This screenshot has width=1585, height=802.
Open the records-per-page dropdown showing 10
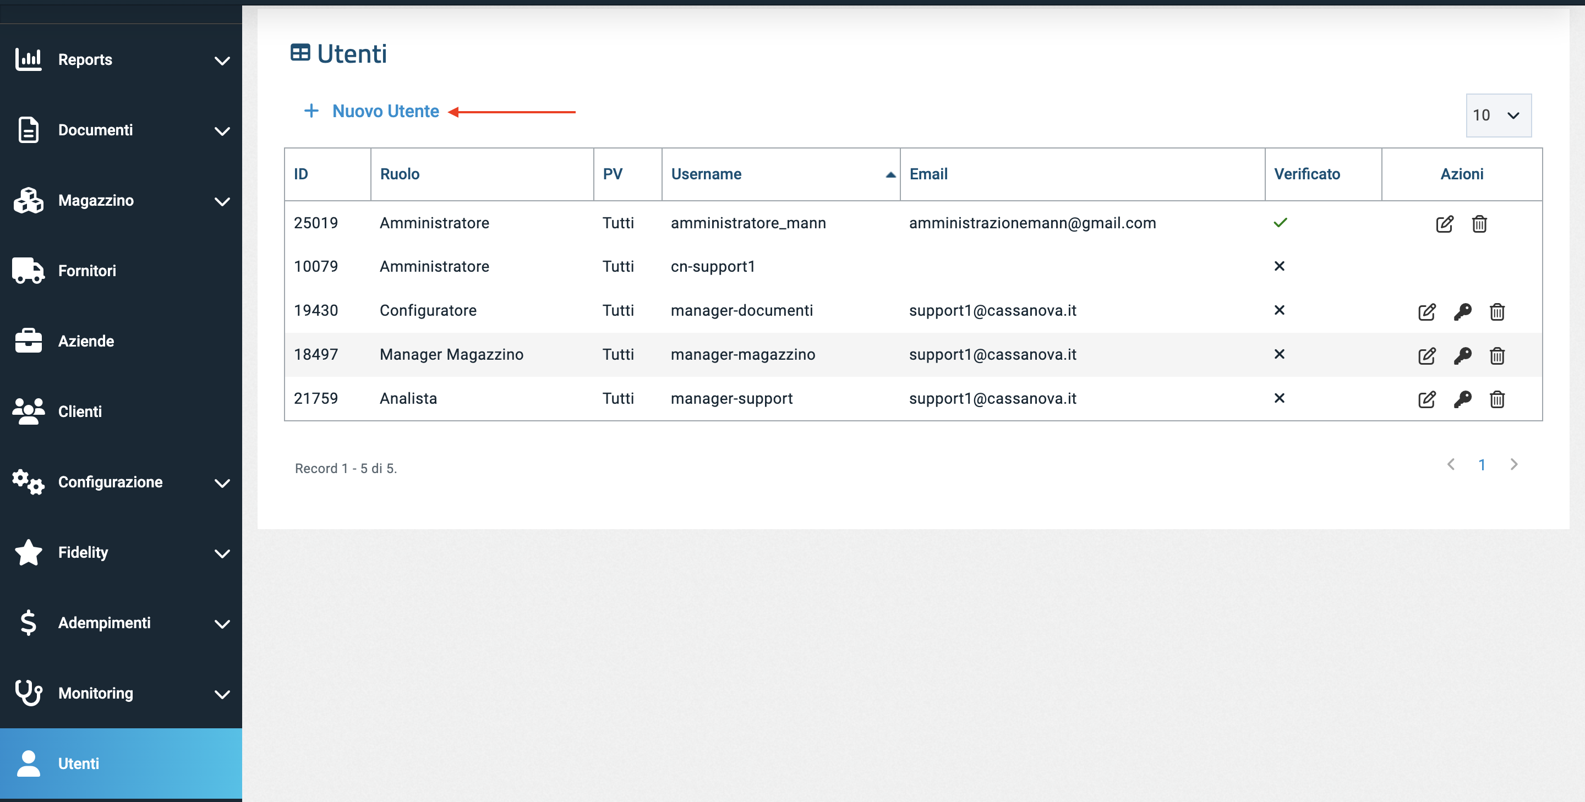coord(1497,115)
